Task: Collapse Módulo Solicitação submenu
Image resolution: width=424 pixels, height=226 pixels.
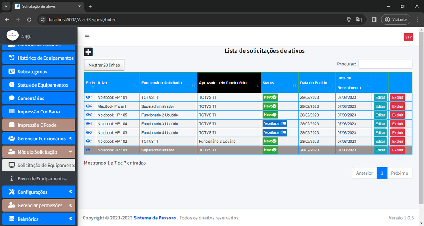Action: (x=71, y=151)
